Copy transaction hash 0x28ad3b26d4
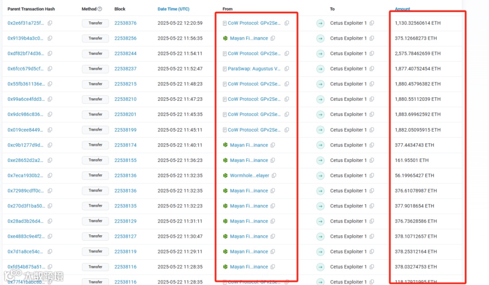Image resolution: width=489 pixels, height=285 pixels. pos(50,221)
